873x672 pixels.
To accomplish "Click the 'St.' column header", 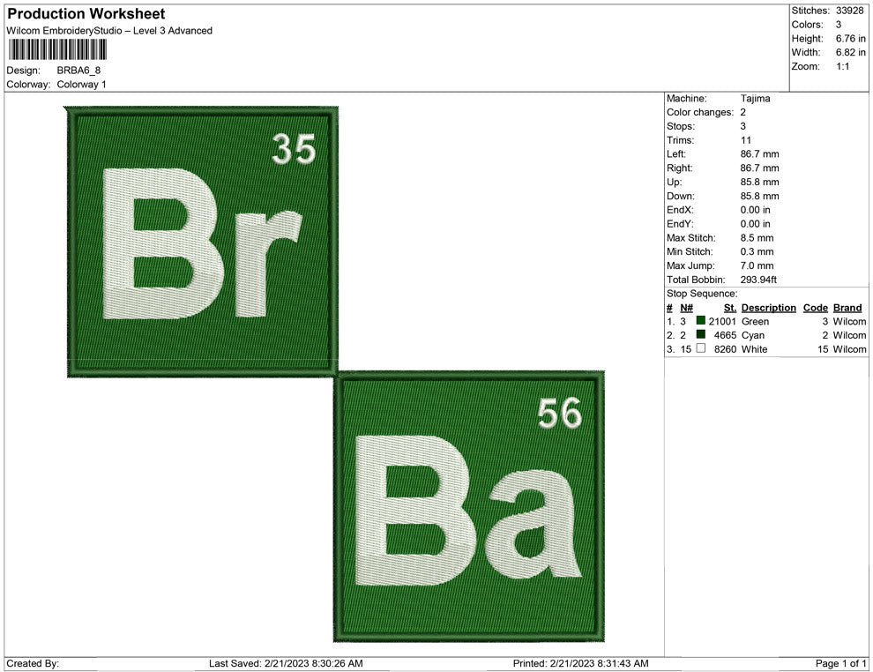I will pyautogui.click(x=730, y=308).
